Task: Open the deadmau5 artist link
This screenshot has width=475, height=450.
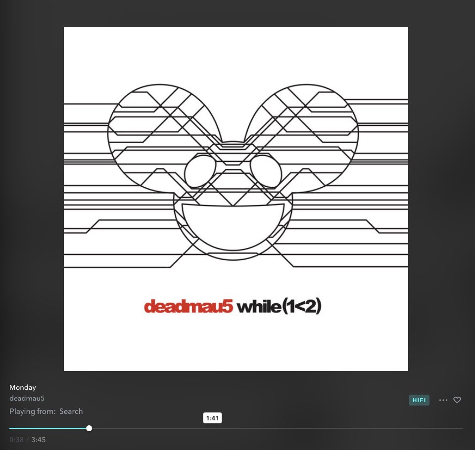Action: [27, 398]
